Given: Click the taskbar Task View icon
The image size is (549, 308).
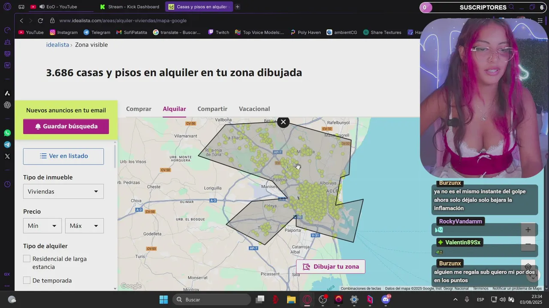Looking at the screenshot, I should pyautogui.click(x=260, y=299).
